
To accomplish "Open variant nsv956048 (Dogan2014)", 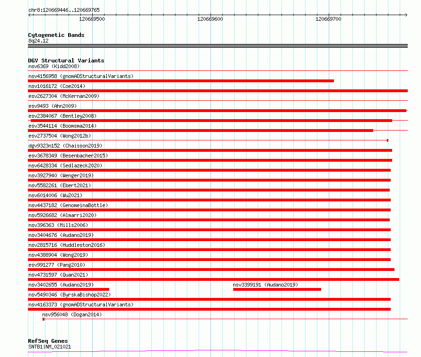I will click(72, 314).
